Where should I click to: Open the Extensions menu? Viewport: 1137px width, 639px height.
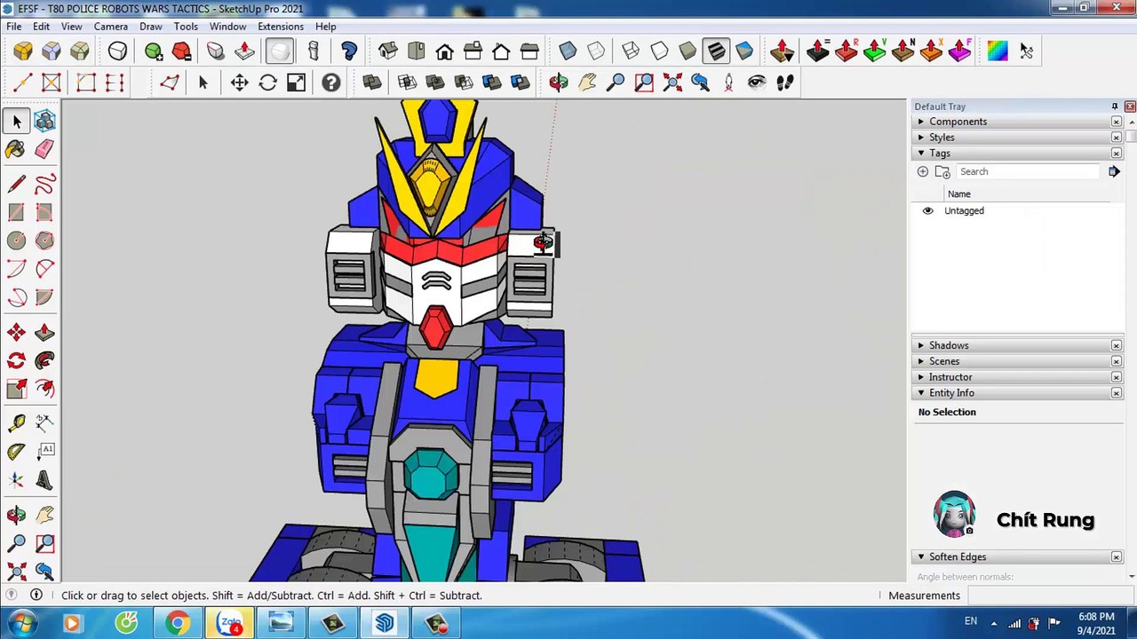tap(281, 27)
